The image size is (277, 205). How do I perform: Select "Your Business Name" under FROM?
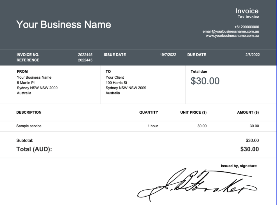tap(34, 77)
